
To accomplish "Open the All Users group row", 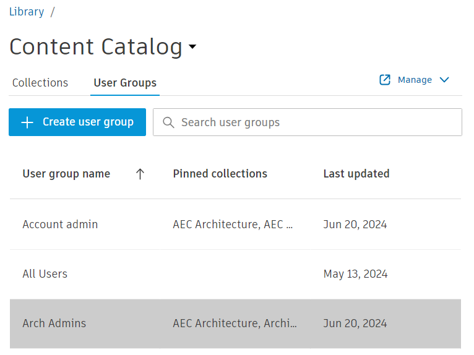I will click(45, 274).
